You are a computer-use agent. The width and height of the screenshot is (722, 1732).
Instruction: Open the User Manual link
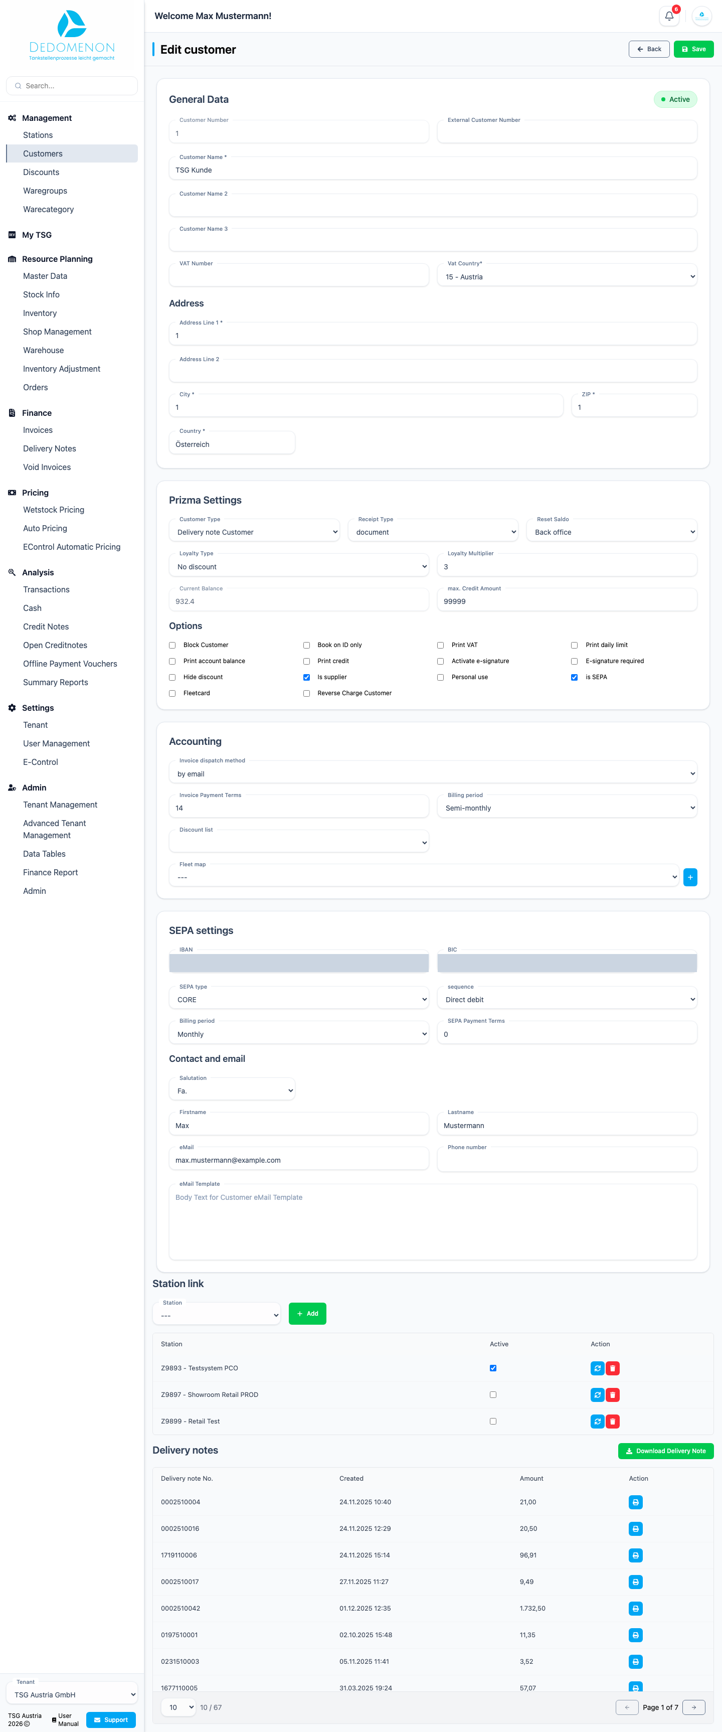click(66, 1720)
